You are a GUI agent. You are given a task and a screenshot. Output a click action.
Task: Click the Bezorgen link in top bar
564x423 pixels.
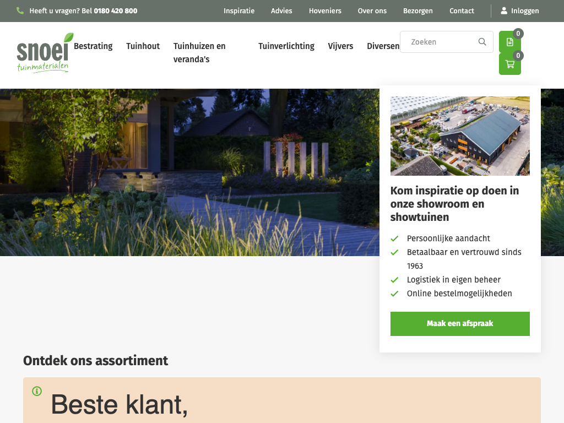[x=418, y=11]
